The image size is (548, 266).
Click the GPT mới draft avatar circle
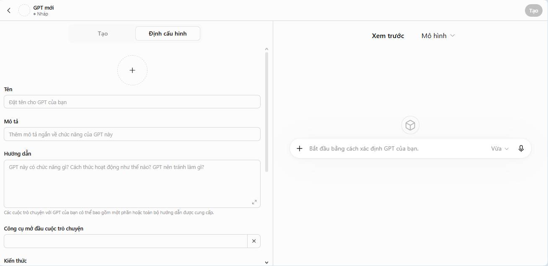click(x=24, y=10)
